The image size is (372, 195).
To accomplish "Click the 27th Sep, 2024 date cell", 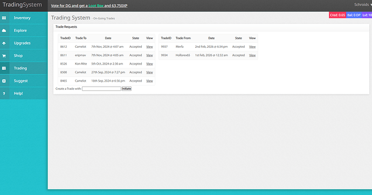I will click(x=108, y=73).
